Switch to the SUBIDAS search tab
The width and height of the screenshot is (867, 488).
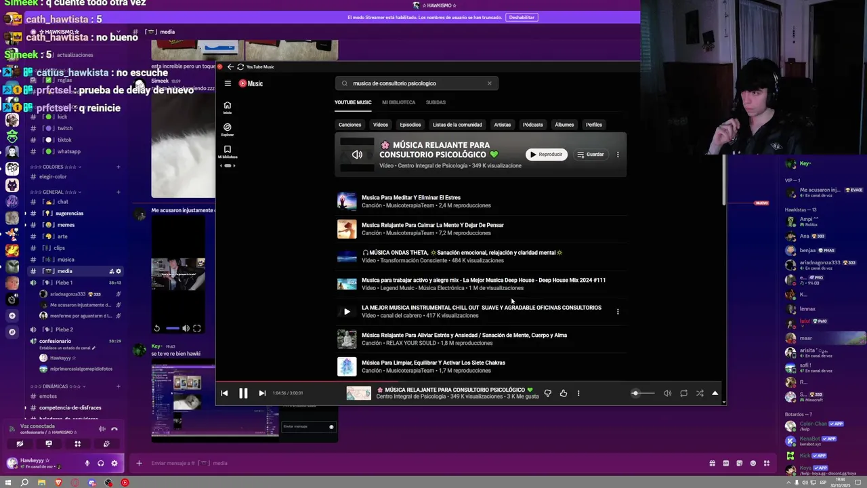(x=436, y=102)
